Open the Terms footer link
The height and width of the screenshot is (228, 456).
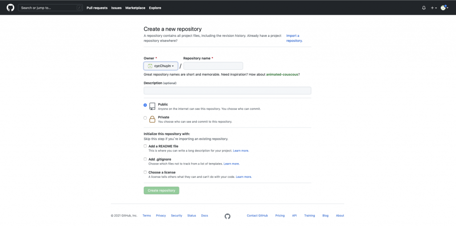point(147,216)
